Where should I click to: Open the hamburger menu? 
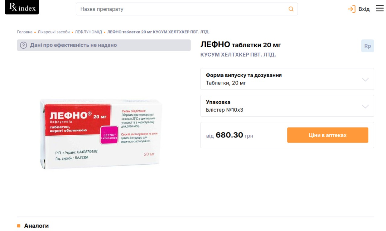point(380,8)
